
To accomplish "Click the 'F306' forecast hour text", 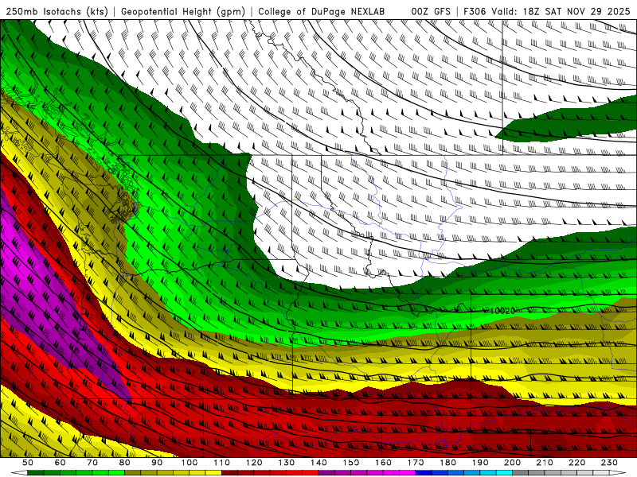I will [475, 11].
